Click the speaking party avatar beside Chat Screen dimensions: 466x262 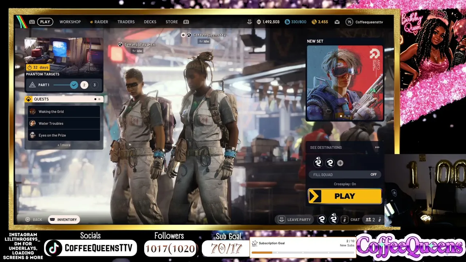click(x=333, y=219)
